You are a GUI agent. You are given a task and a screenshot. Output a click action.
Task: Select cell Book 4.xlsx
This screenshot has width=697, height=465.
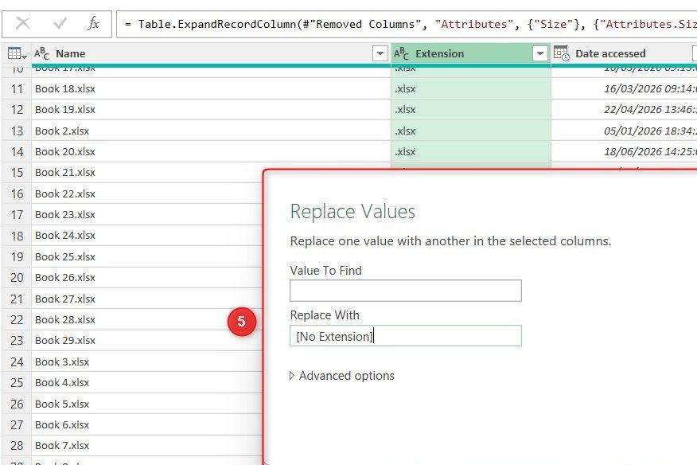[147, 383]
